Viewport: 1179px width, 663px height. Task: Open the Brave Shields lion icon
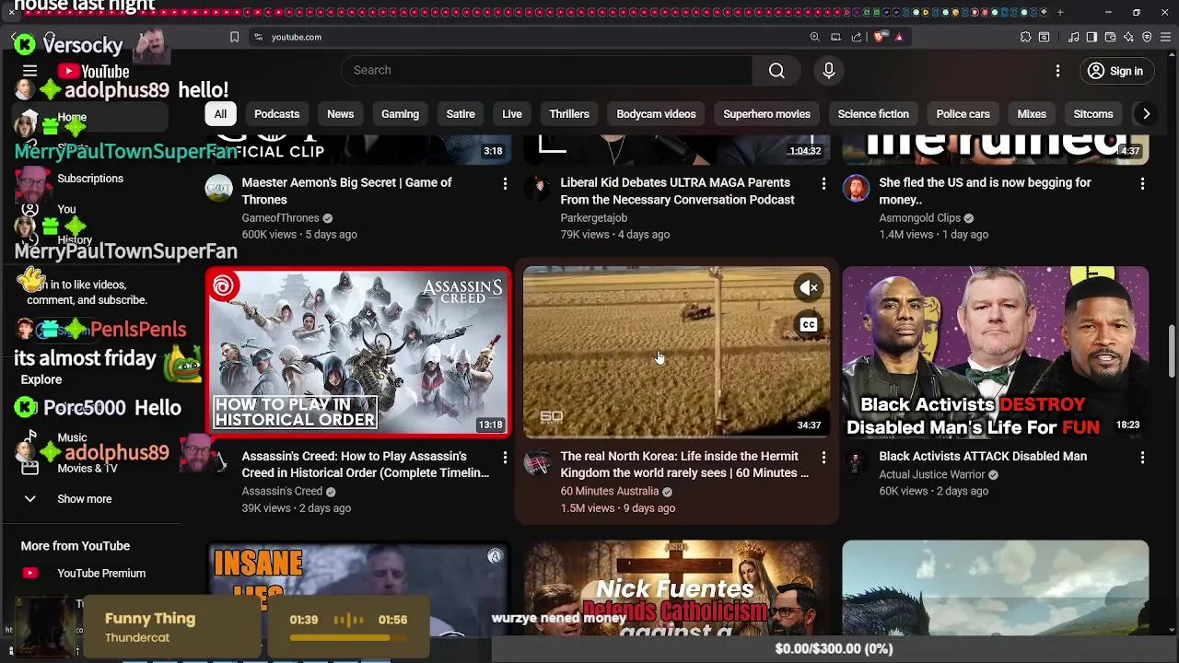point(880,37)
